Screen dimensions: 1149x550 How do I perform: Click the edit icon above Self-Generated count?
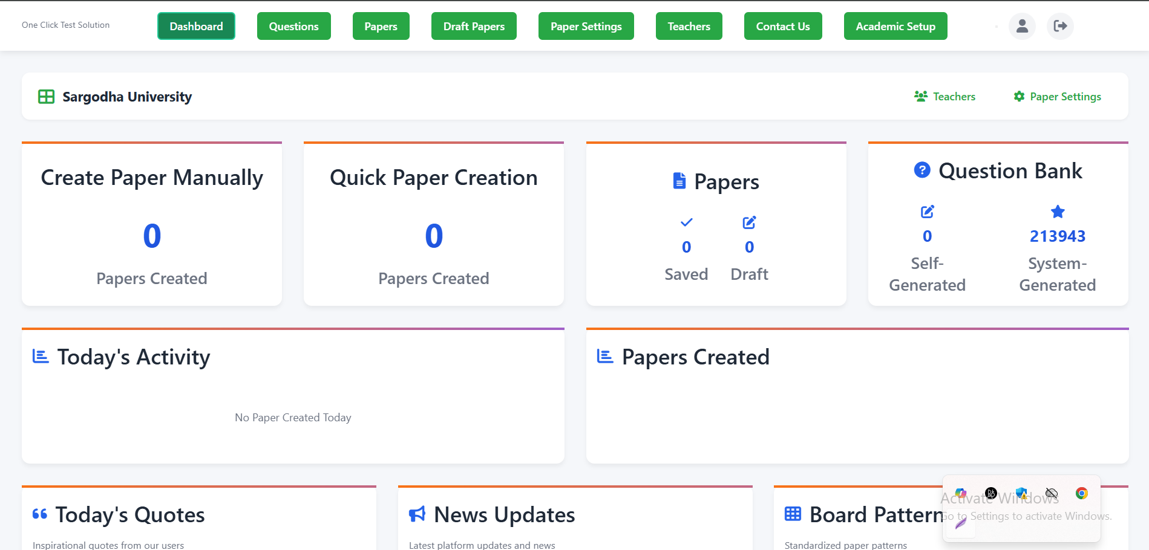pyautogui.click(x=927, y=212)
